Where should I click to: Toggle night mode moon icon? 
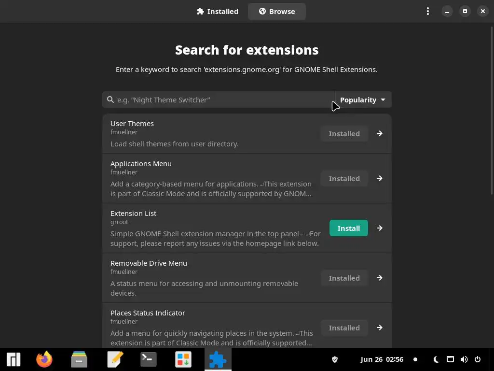[436, 359]
